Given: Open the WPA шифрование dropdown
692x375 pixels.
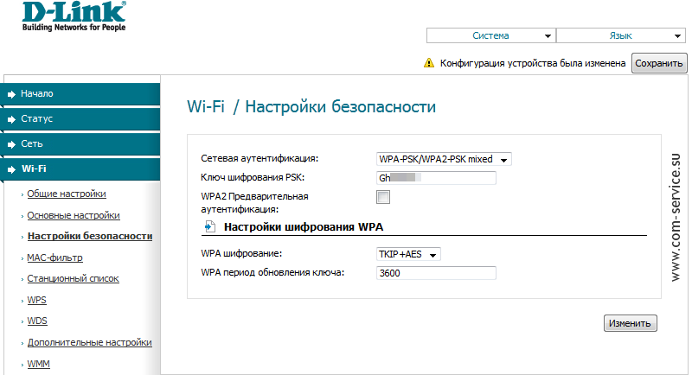Looking at the screenshot, I should [x=408, y=254].
